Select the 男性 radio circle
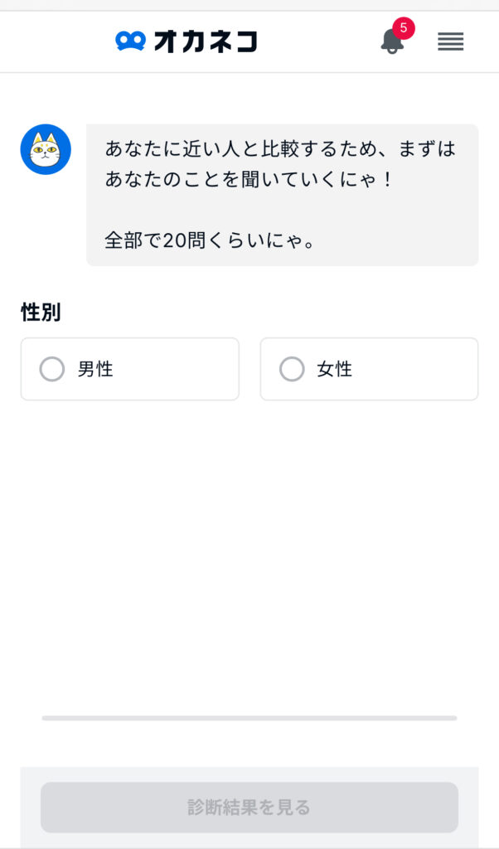The width and height of the screenshot is (499, 849). (52, 369)
